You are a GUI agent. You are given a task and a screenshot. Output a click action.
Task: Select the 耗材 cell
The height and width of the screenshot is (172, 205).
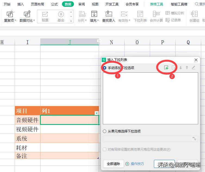(27, 148)
